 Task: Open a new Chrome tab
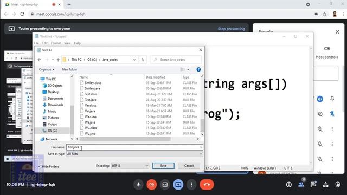click(69, 4)
